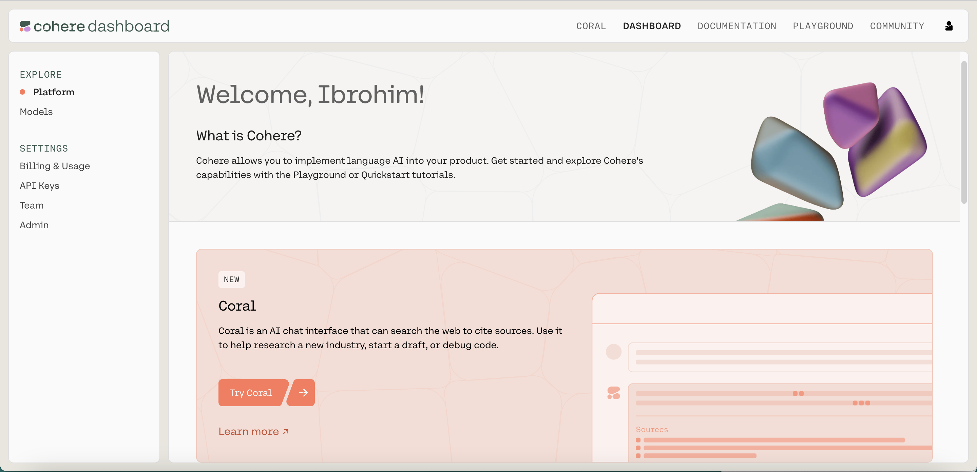The image size is (977, 472).
Task: Click the external arrow beside Learn more
Action: click(286, 431)
